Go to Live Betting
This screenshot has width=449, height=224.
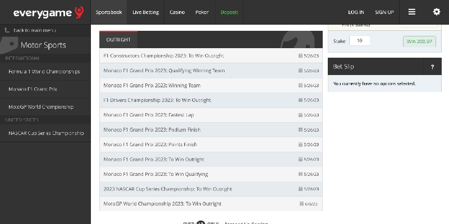tap(145, 12)
